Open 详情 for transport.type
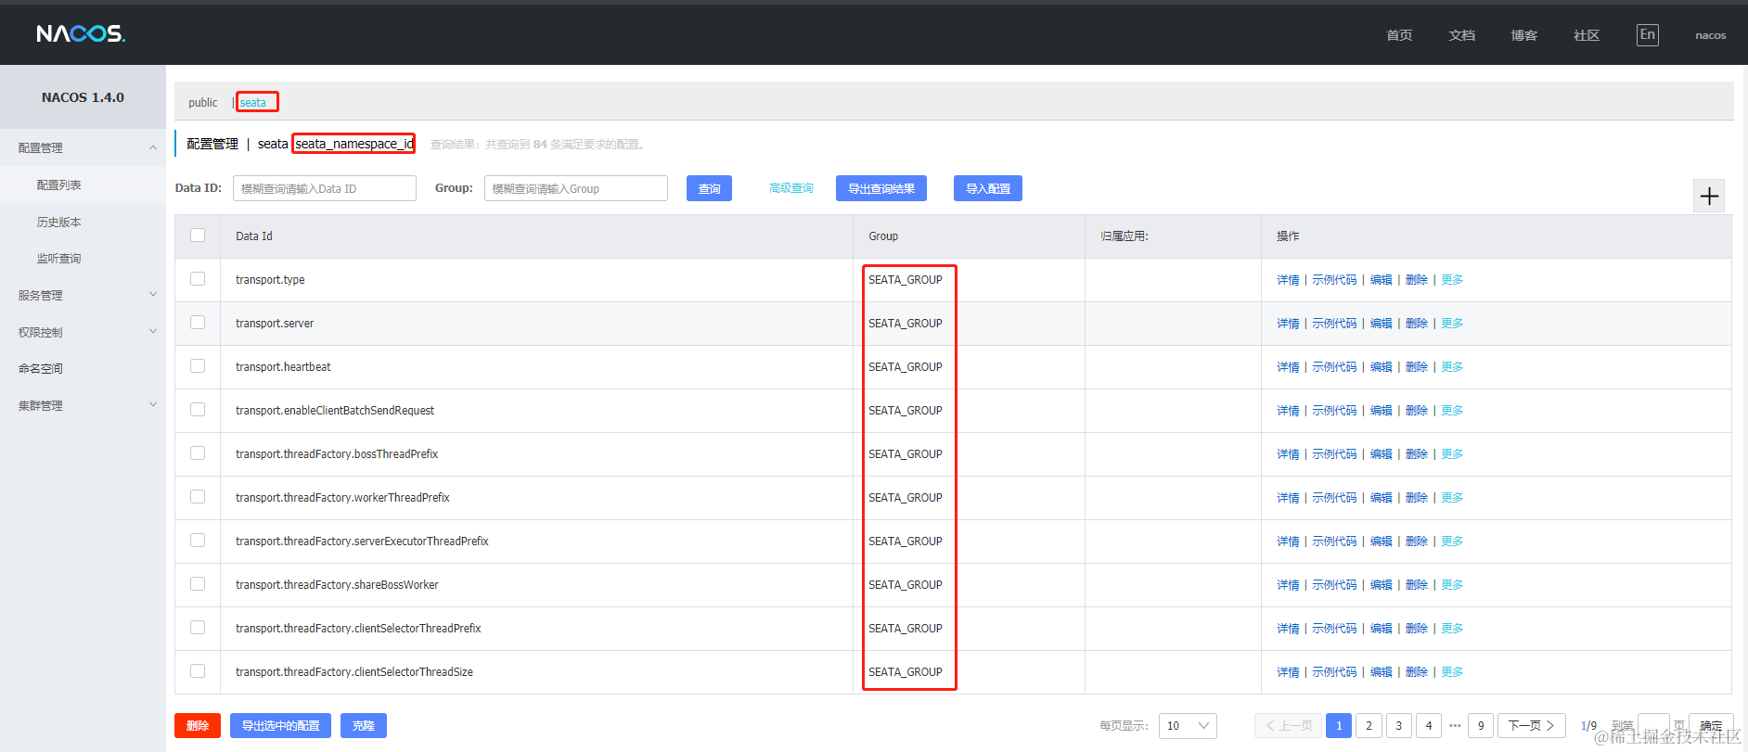 (x=1288, y=280)
